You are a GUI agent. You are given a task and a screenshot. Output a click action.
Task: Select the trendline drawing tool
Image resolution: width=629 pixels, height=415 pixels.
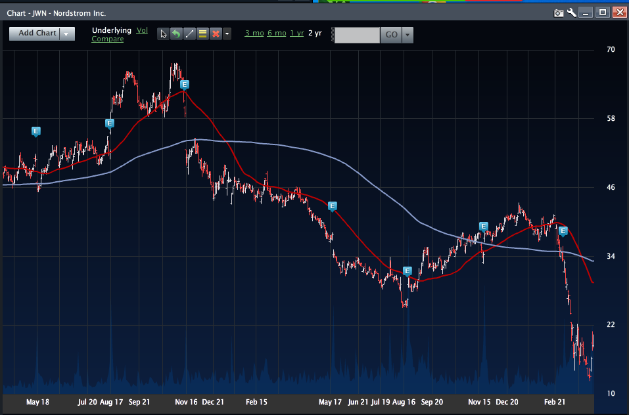189,34
